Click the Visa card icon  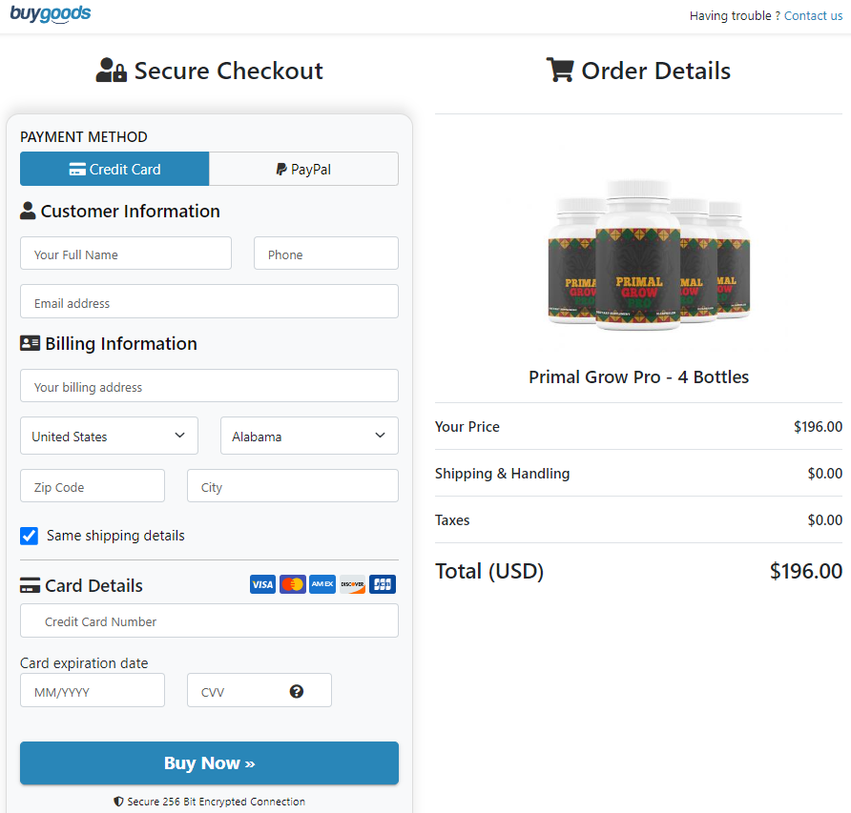tap(262, 583)
